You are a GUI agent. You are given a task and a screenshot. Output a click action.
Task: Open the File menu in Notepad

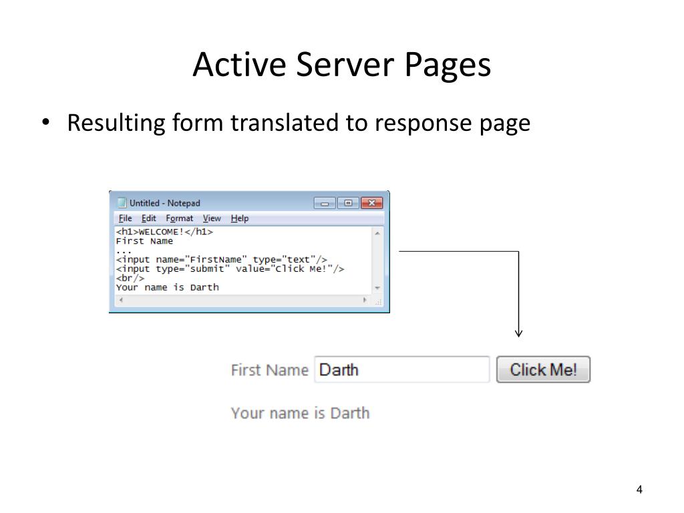(x=125, y=218)
